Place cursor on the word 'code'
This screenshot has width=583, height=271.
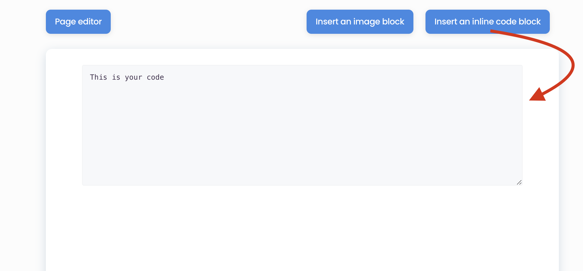point(155,77)
